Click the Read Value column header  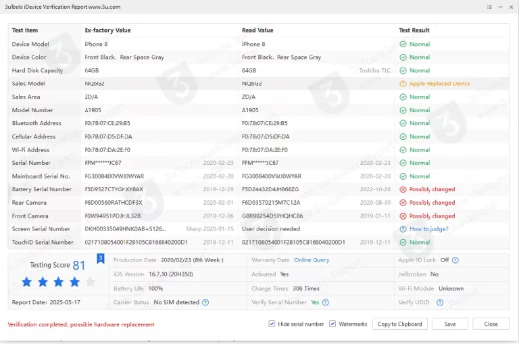tap(257, 30)
